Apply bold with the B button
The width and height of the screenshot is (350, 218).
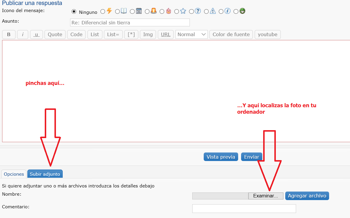click(x=9, y=34)
